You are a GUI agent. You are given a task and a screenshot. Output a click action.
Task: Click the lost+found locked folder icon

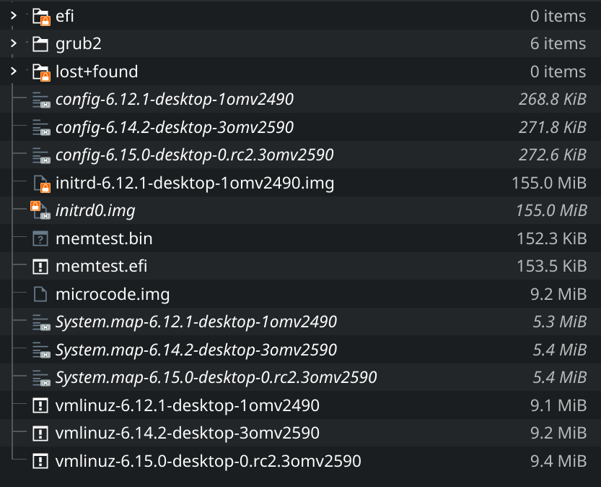[40, 72]
